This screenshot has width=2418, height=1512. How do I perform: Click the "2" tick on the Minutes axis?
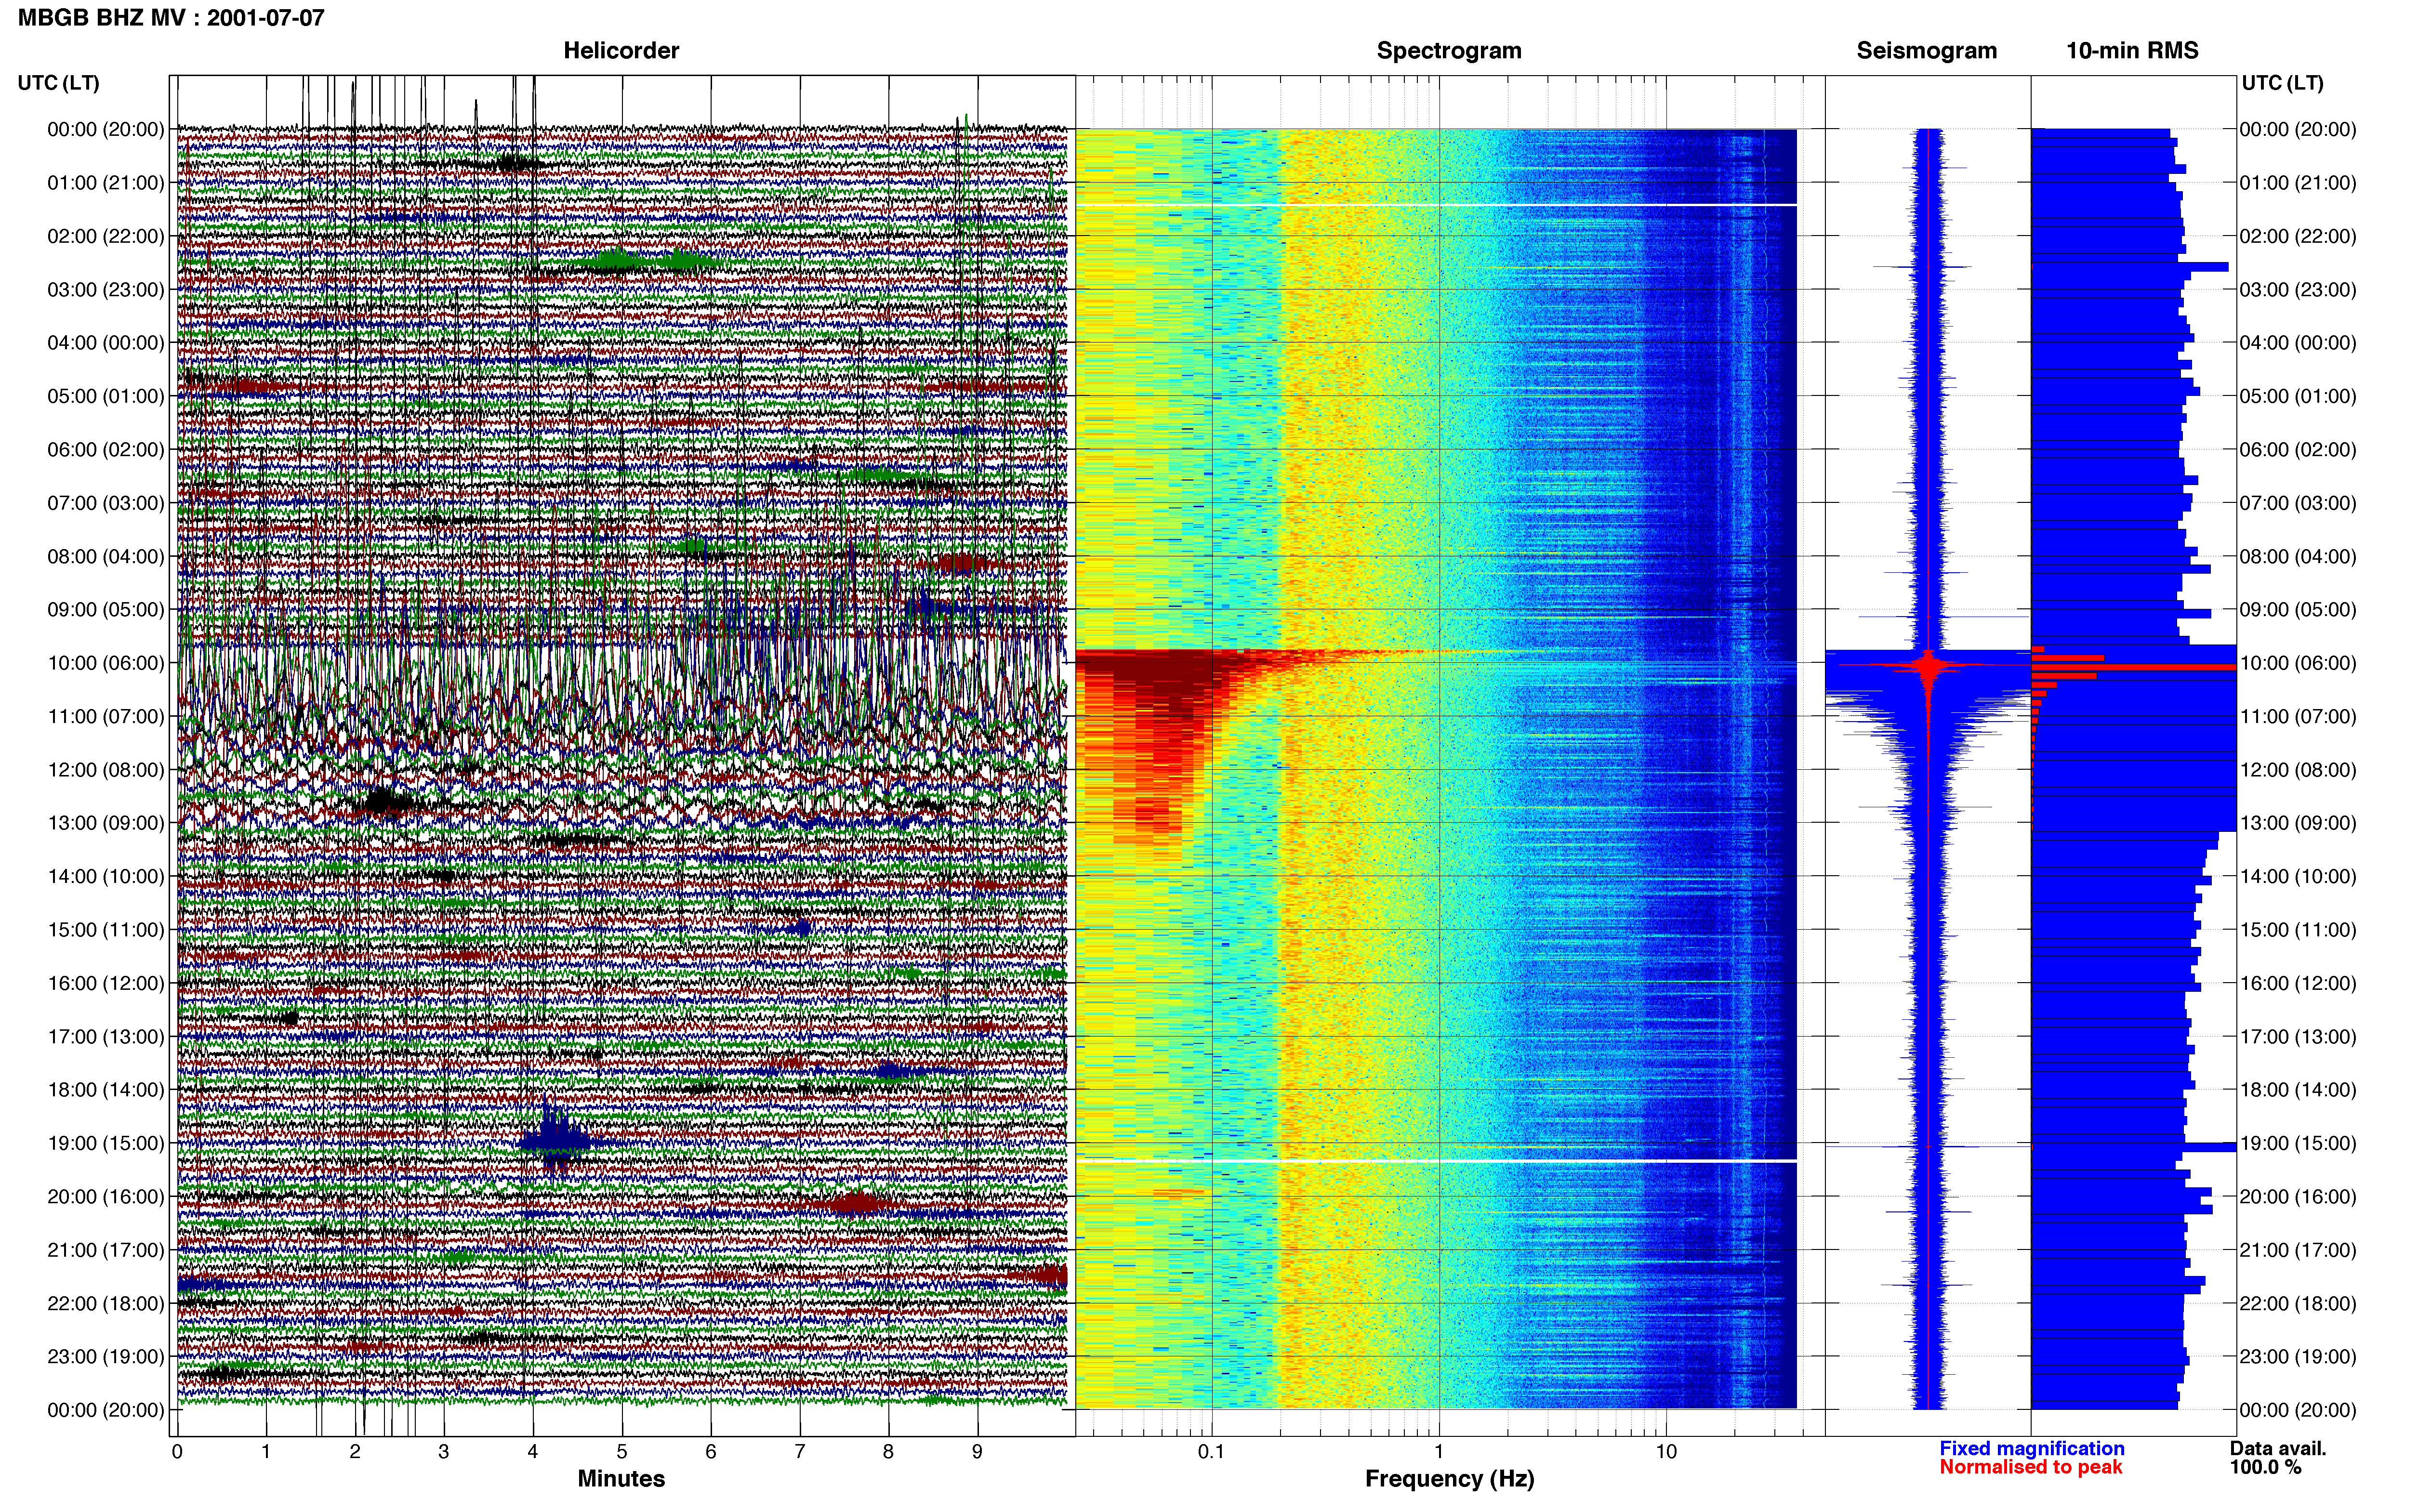point(355,1452)
